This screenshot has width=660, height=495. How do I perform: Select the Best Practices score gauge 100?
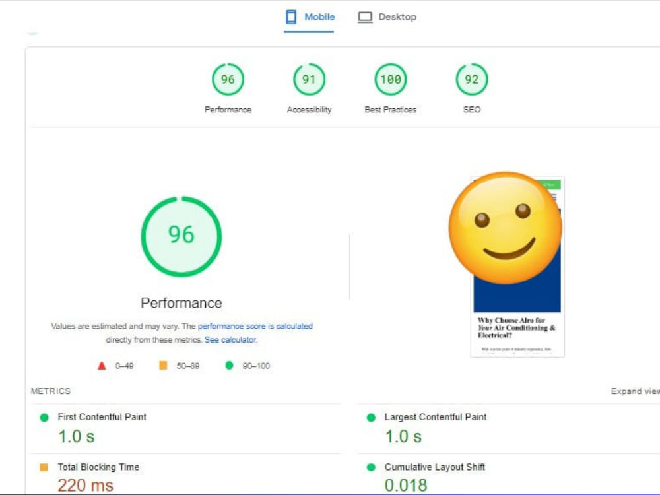(x=391, y=79)
